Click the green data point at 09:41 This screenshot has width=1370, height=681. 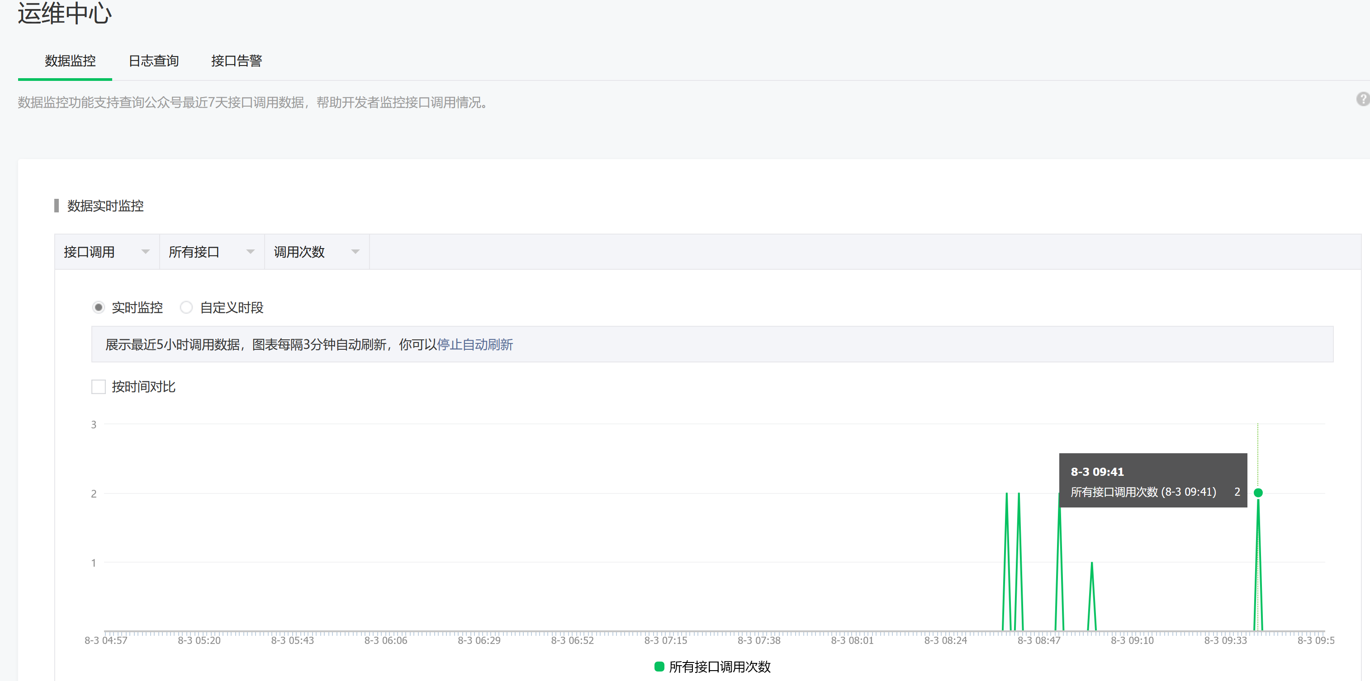pos(1258,493)
